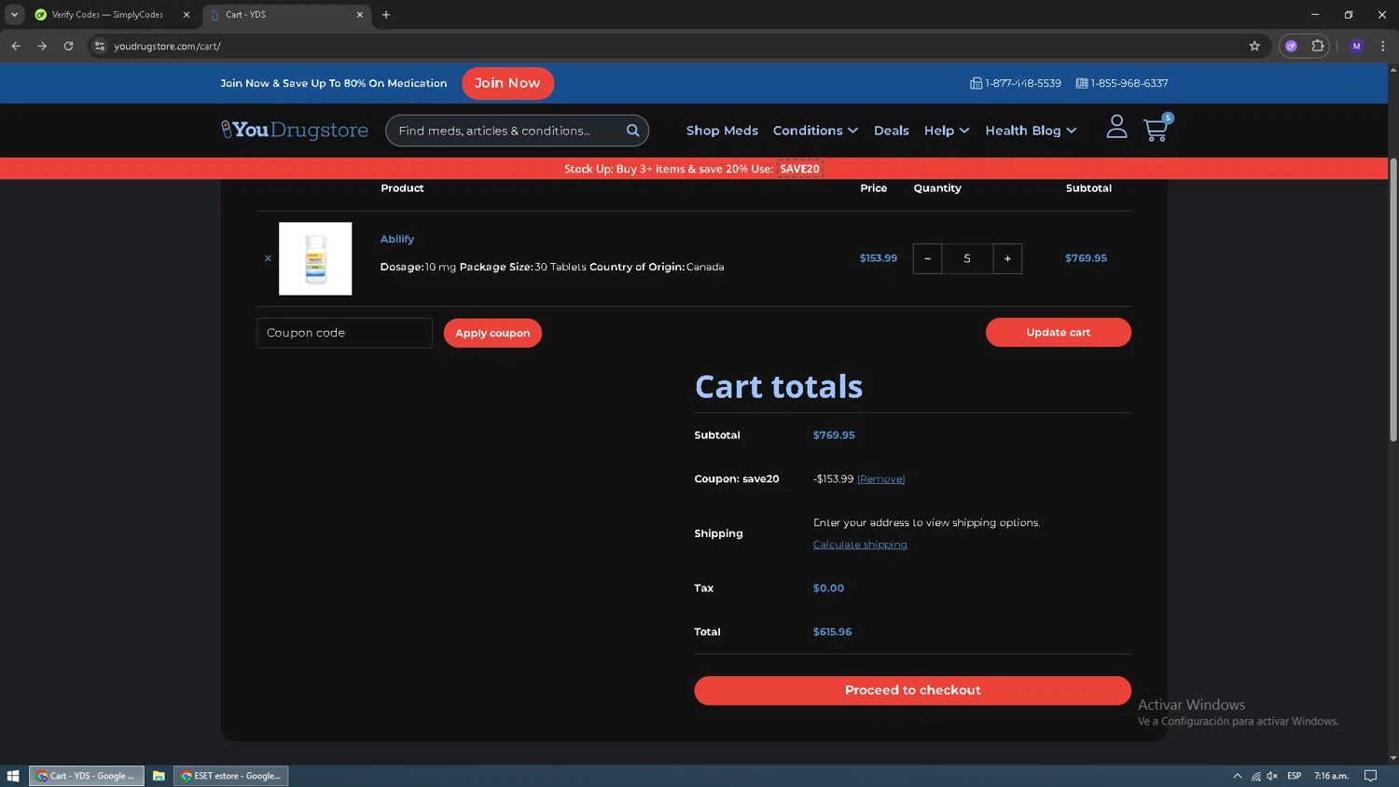Open File Explorer from taskbar
The width and height of the screenshot is (1399, 787).
click(159, 776)
